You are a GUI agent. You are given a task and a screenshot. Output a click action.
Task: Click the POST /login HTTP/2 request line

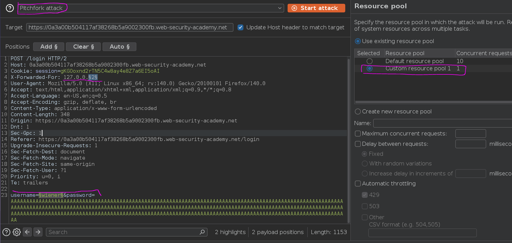(x=38, y=59)
